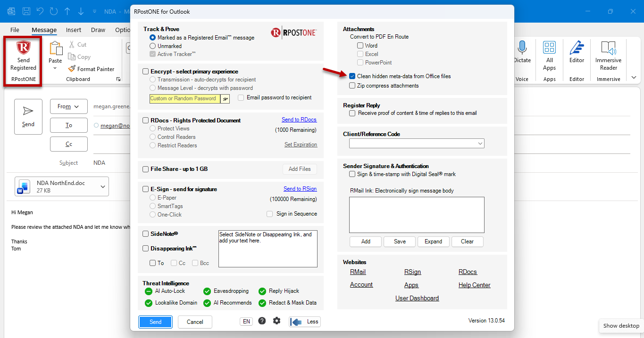
Task: Click the AI Auto-Lock status icon
Action: pos(149,291)
